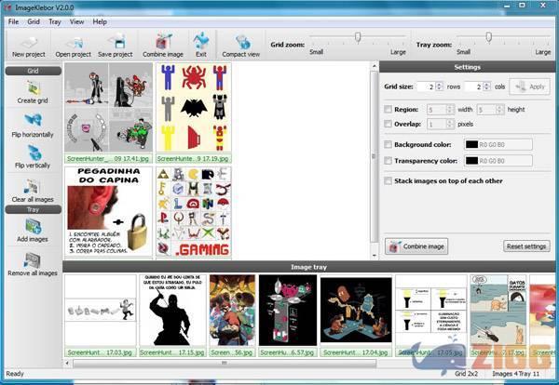This screenshot has height=385, width=559.
Task: Switch to Compact view
Action: coord(240,41)
